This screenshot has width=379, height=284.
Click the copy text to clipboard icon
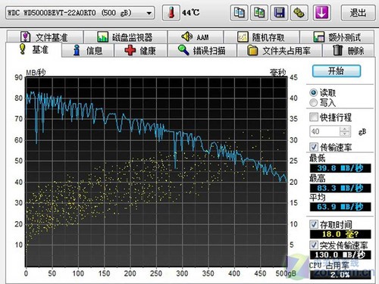coord(239,12)
